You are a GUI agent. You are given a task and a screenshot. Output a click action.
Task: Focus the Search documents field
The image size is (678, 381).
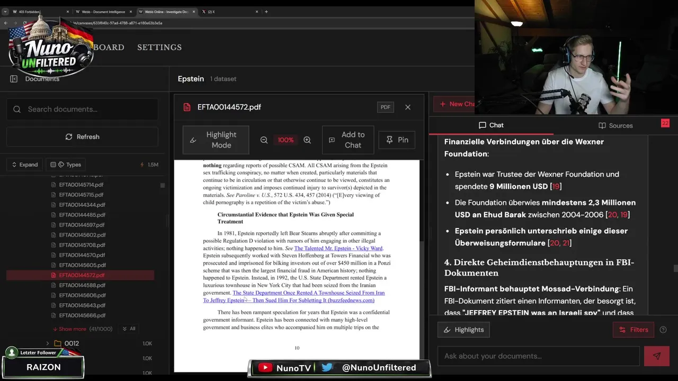click(x=82, y=109)
